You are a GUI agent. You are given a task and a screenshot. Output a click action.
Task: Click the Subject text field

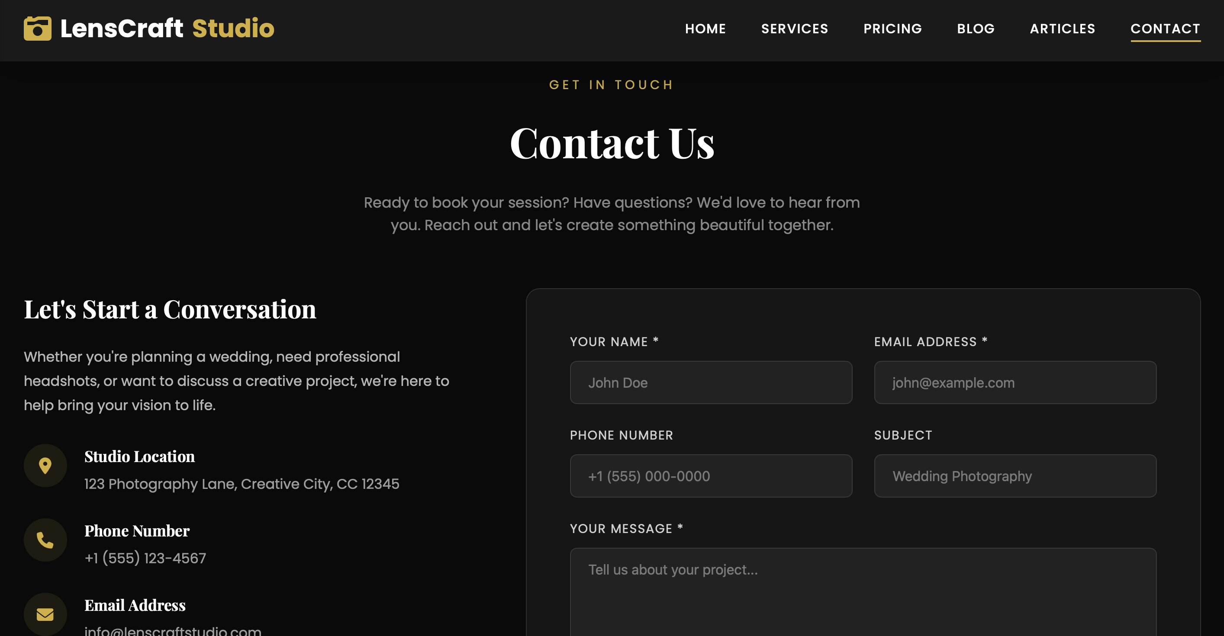coord(1015,476)
